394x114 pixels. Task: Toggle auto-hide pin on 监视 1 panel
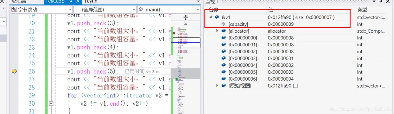coord(381,2)
